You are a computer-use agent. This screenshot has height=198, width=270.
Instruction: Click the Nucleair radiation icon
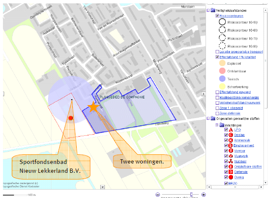[x=231, y=161]
